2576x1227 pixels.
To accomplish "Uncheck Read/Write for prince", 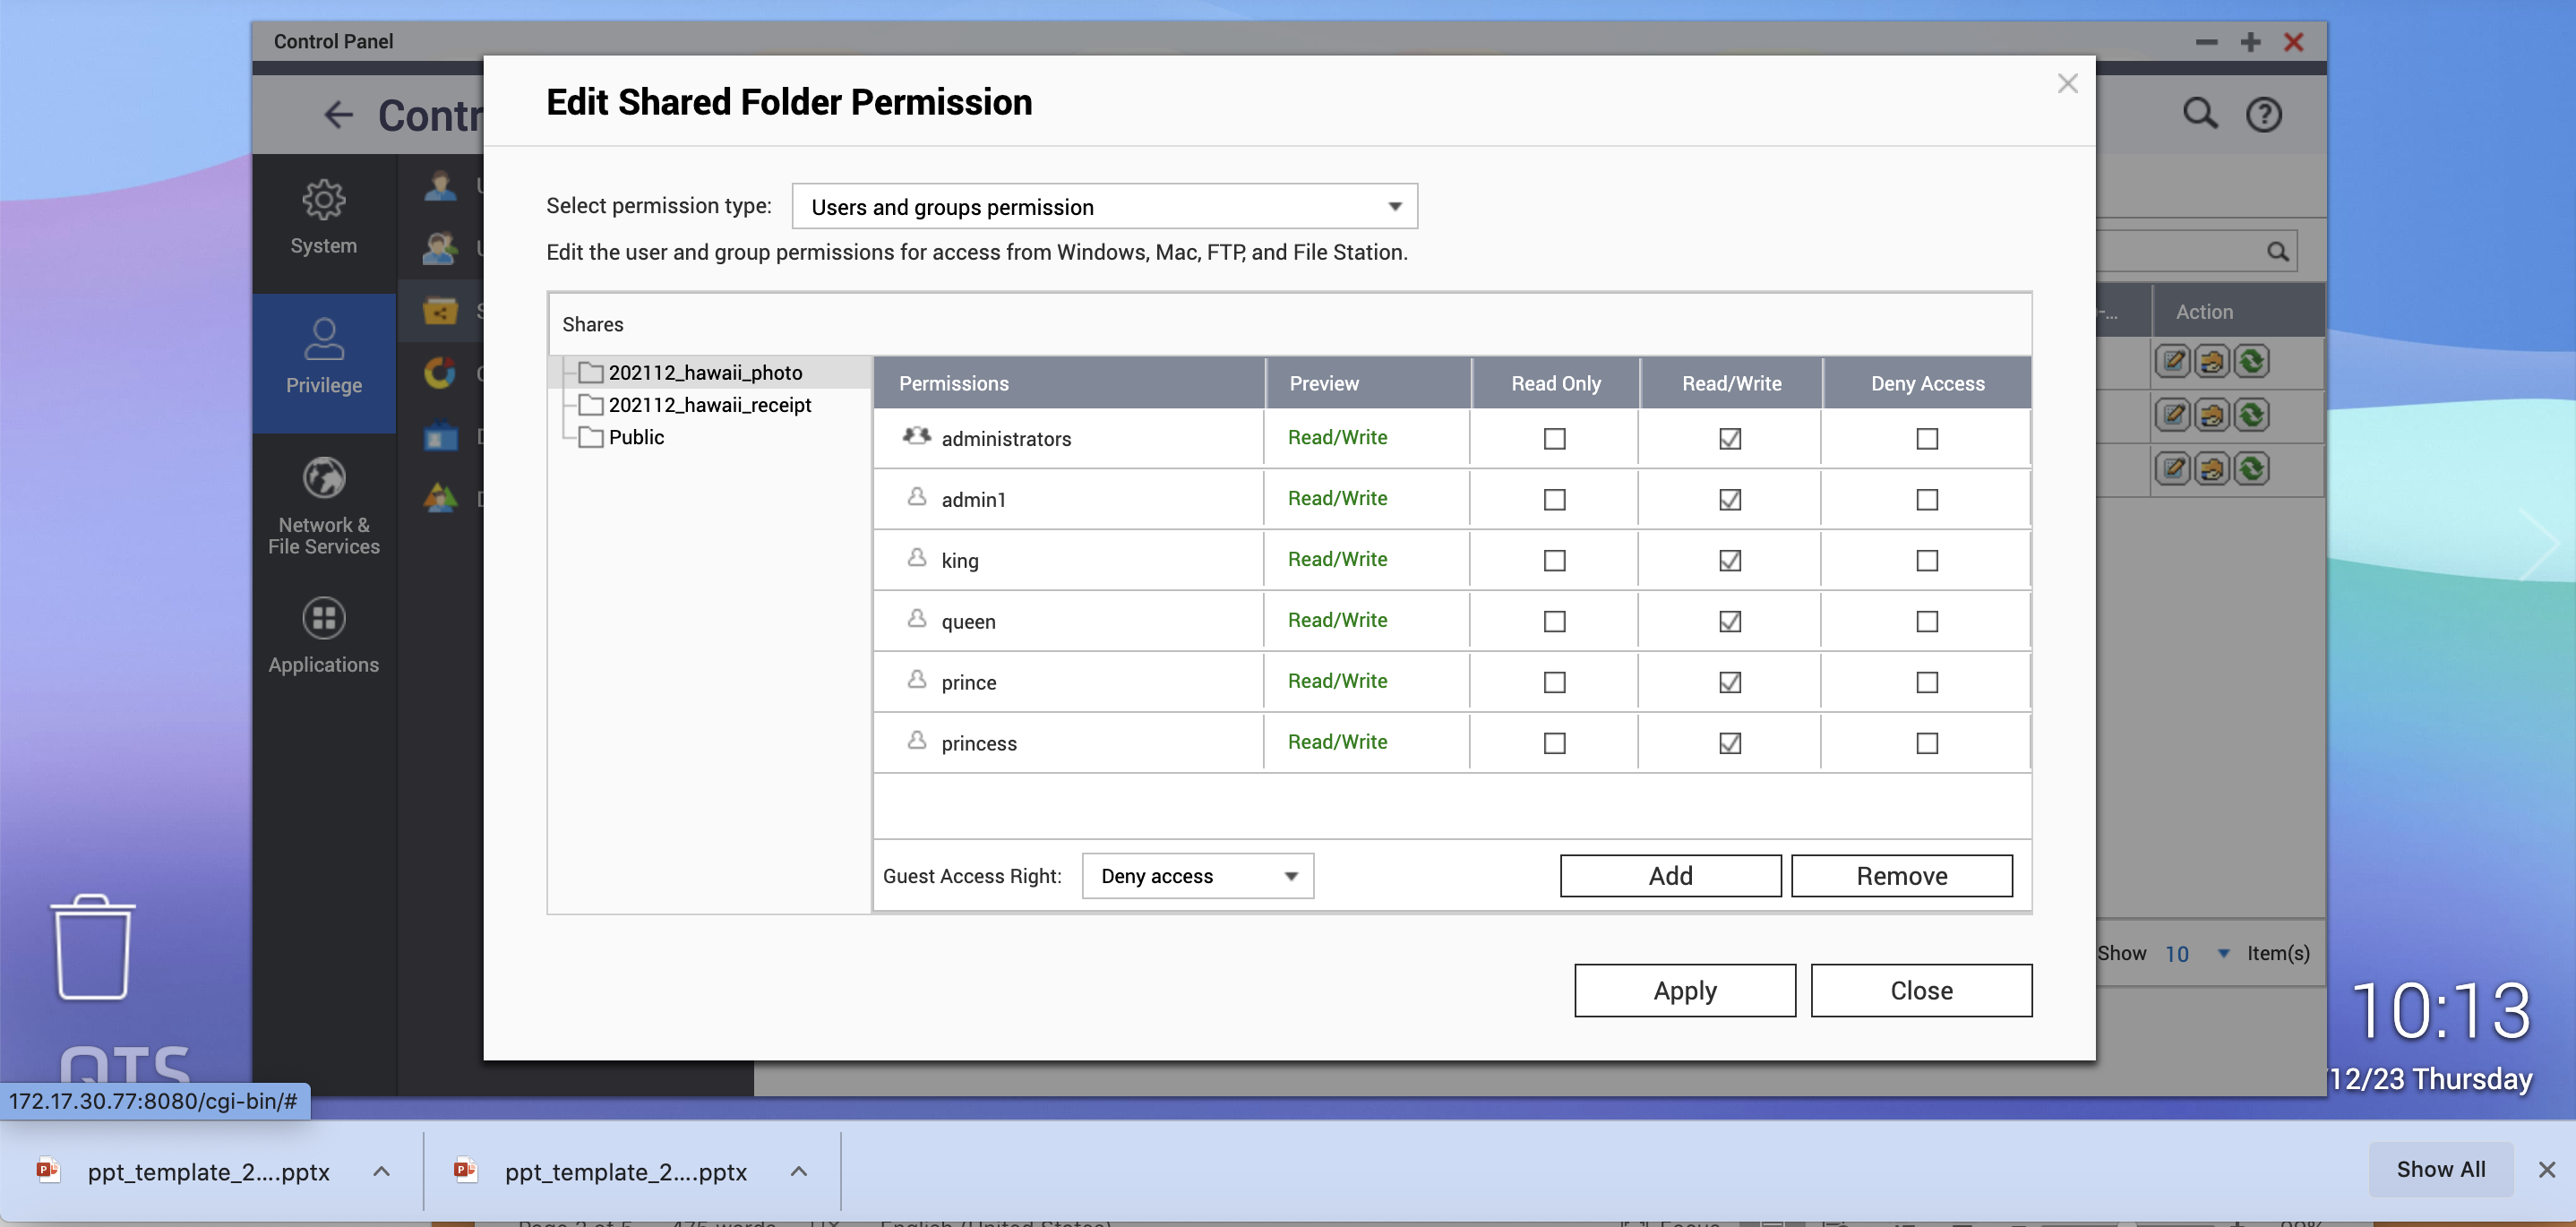I will point(1730,683).
